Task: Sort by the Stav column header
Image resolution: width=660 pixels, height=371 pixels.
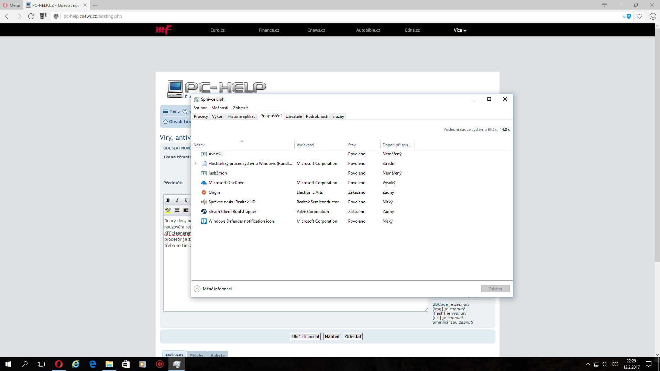Action: coord(352,145)
